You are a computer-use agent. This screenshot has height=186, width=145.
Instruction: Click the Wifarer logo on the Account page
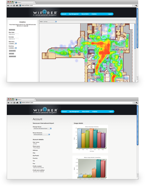coord(45,110)
